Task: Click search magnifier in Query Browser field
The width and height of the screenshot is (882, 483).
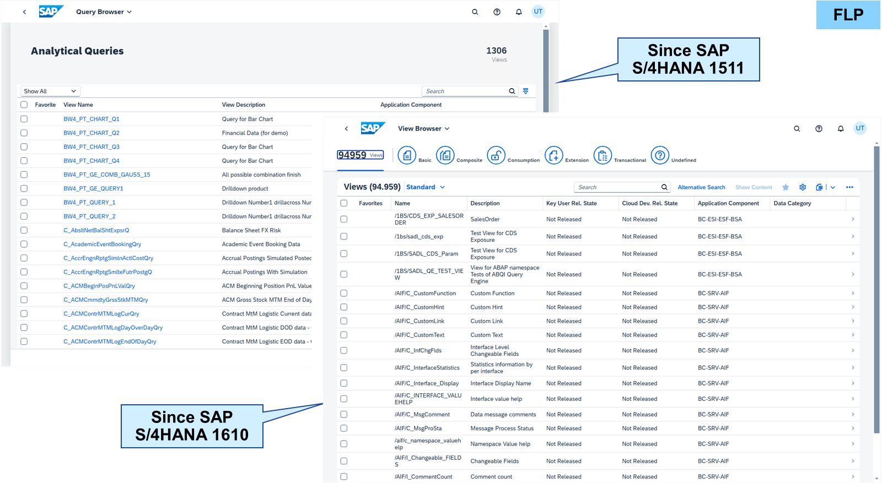Action: pyautogui.click(x=512, y=91)
